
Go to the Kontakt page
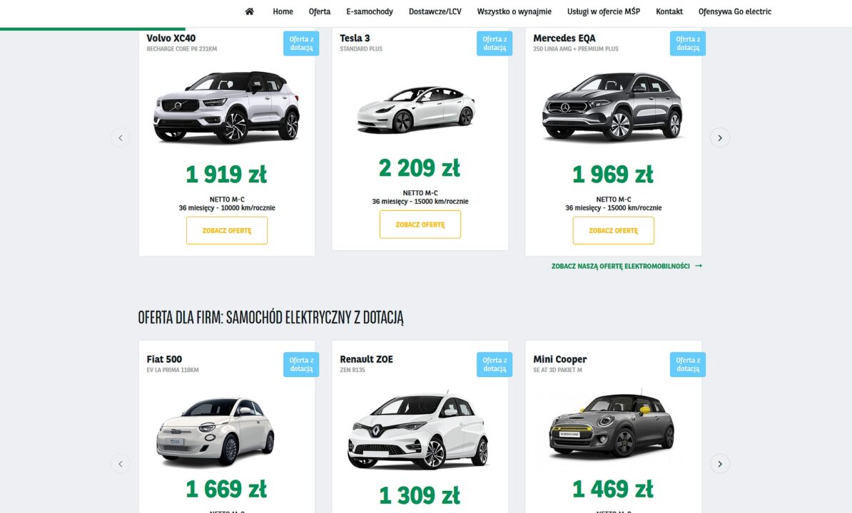(669, 11)
